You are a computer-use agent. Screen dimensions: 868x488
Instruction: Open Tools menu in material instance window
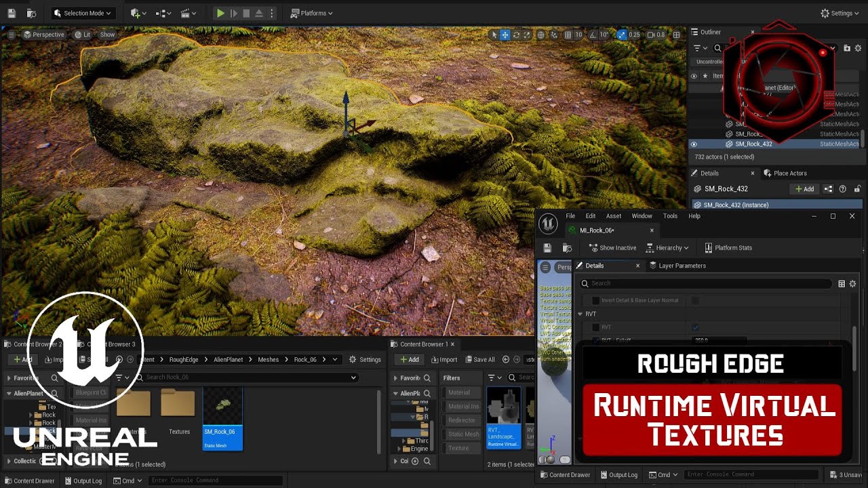click(670, 216)
